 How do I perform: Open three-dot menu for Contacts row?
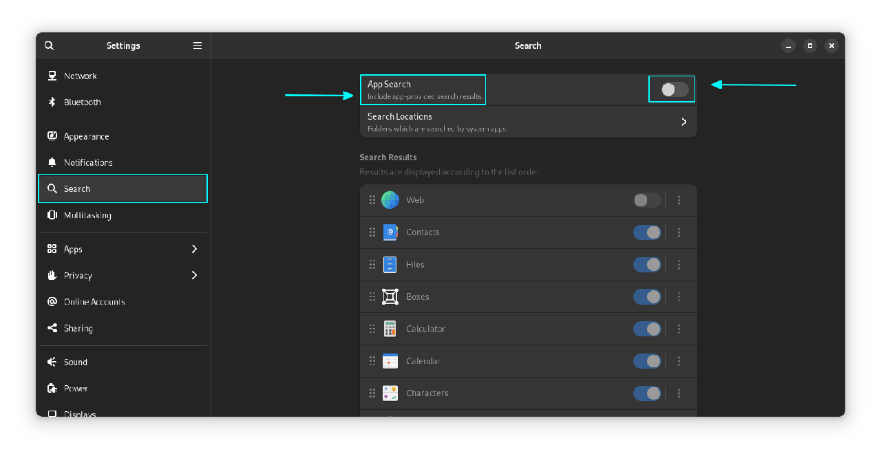click(679, 232)
